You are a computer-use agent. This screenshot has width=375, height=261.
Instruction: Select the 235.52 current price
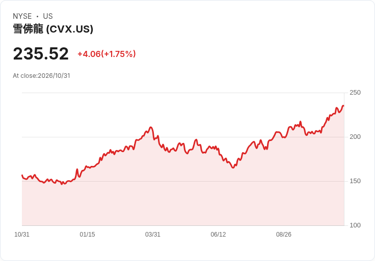tap(41, 53)
